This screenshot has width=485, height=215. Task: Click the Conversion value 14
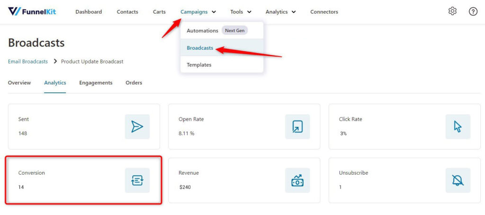(x=21, y=187)
